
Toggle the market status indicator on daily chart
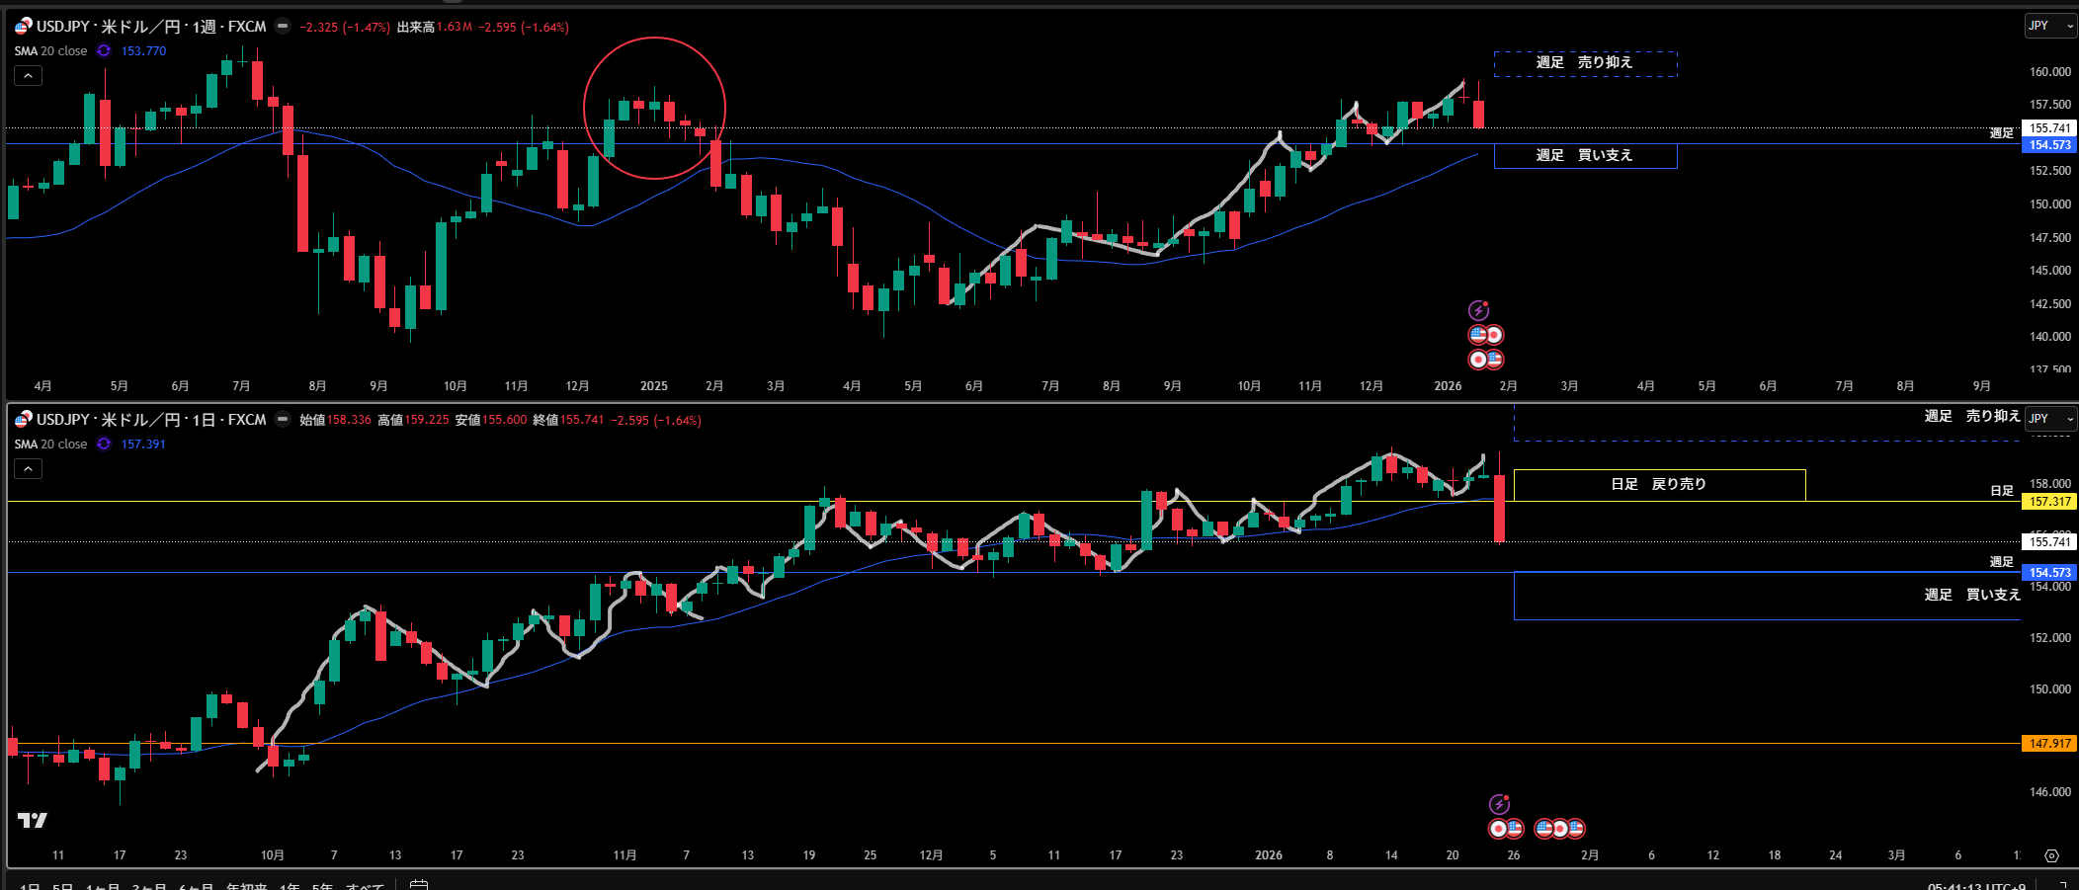click(283, 420)
